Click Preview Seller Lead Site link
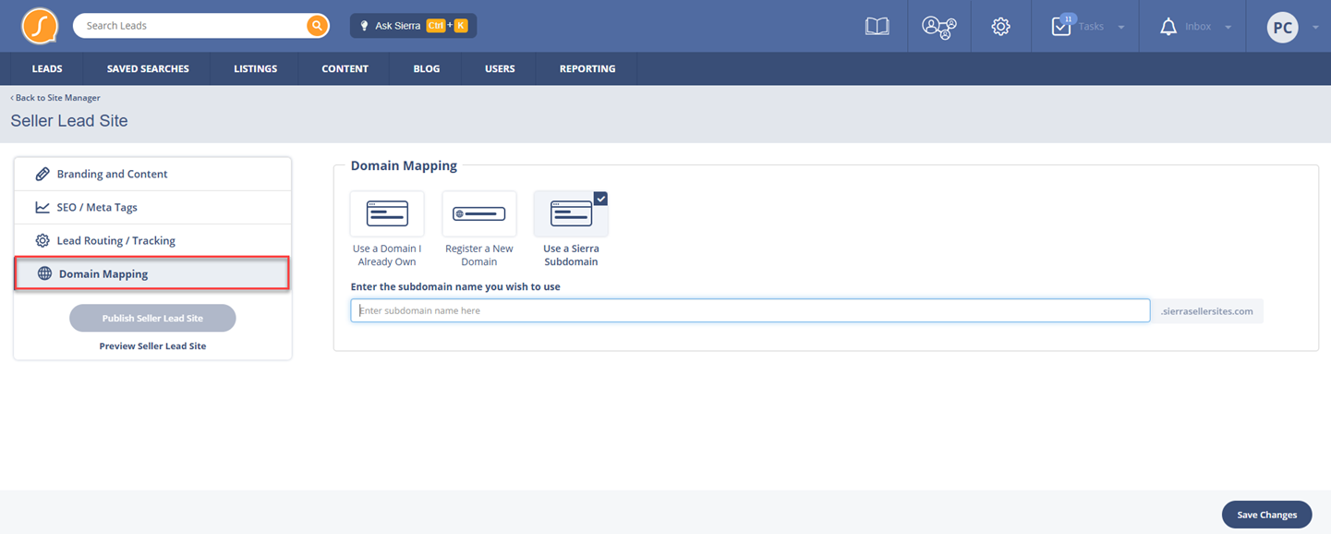1331x534 pixels. click(x=152, y=346)
